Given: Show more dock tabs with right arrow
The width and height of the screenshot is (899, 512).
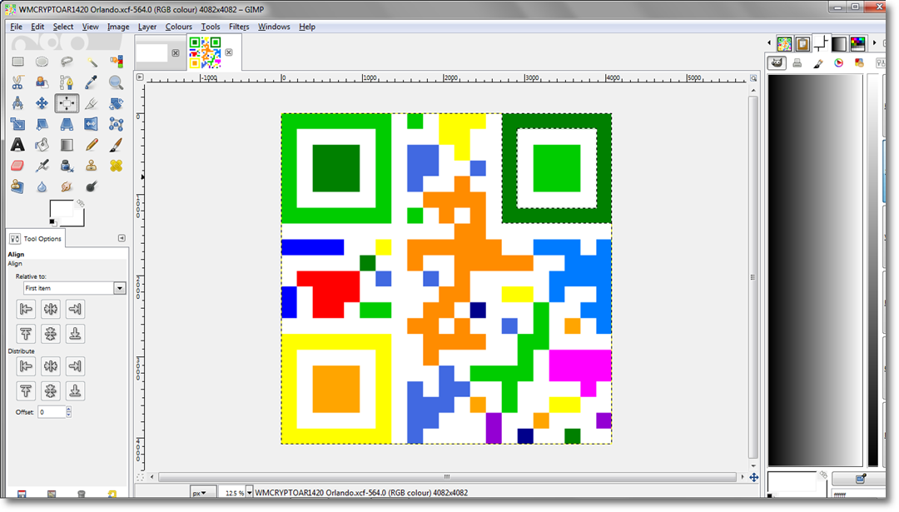Looking at the screenshot, I should click(x=874, y=43).
